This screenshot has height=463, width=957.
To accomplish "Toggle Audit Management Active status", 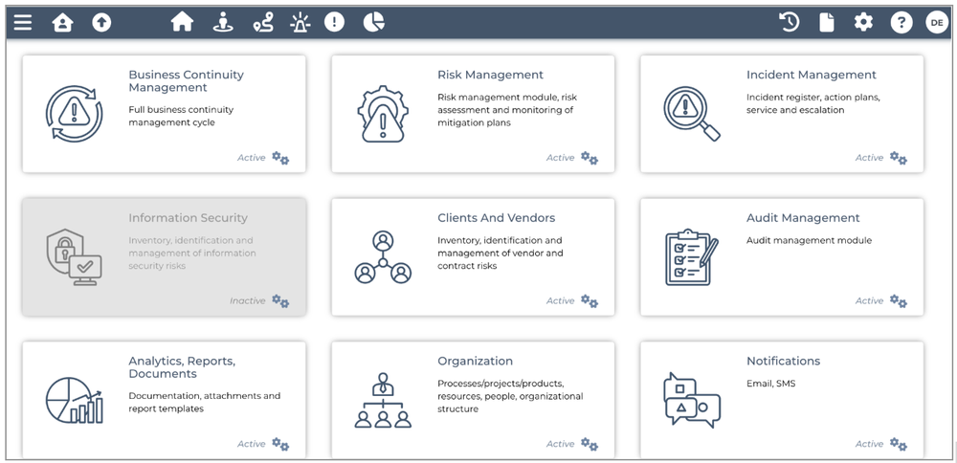I will 869,300.
